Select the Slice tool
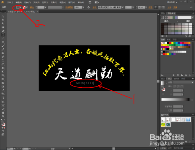Image resolution: width=195 pixels, height=150 pixels. 3,109
